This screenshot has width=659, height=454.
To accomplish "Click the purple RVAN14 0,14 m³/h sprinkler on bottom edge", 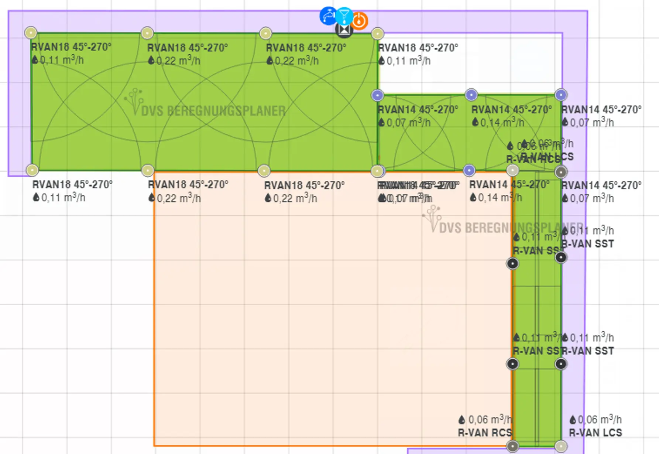I will (469, 170).
